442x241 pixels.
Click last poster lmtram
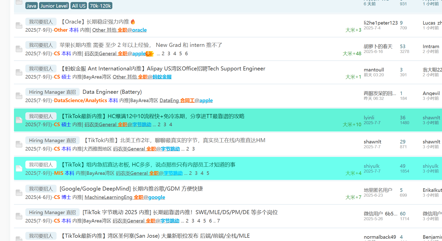[x=431, y=46]
